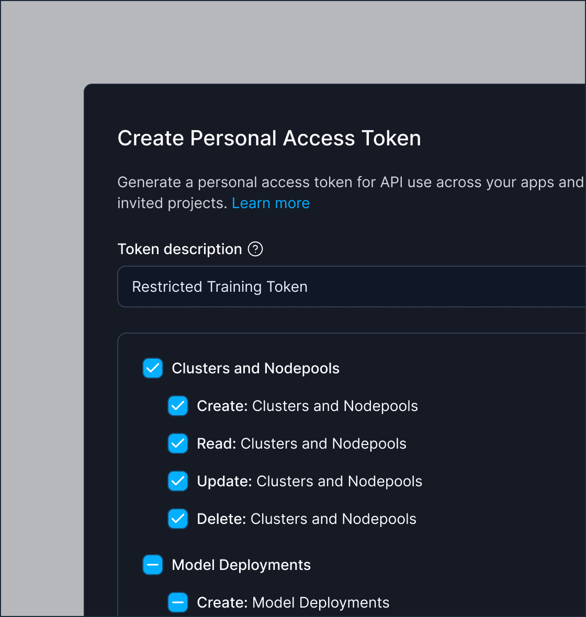Toggle the Create: Model Deployments checkbox
This screenshot has height=617, width=586.
click(x=178, y=602)
